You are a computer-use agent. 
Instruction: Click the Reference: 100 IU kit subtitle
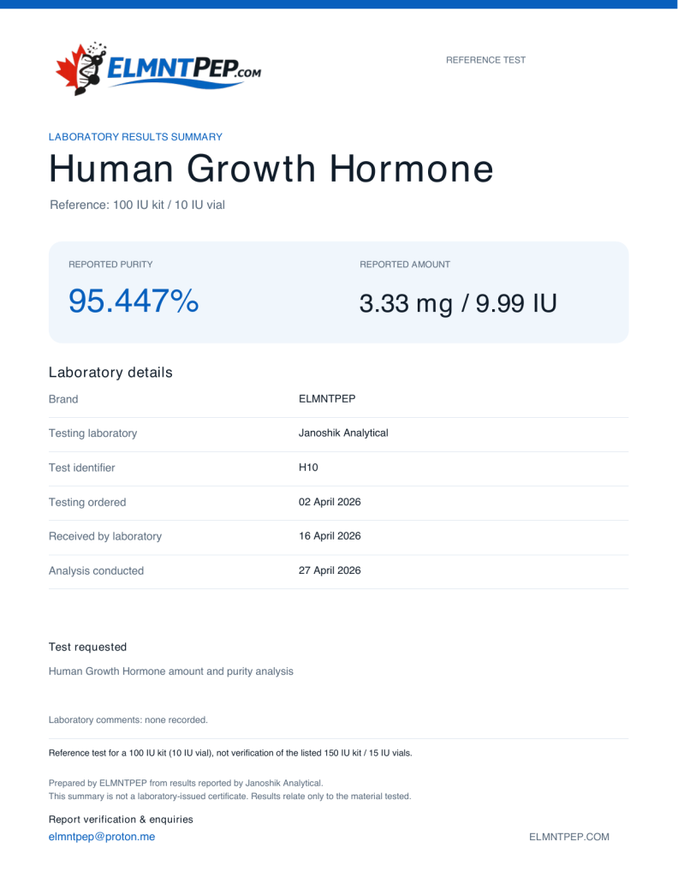[x=138, y=205]
